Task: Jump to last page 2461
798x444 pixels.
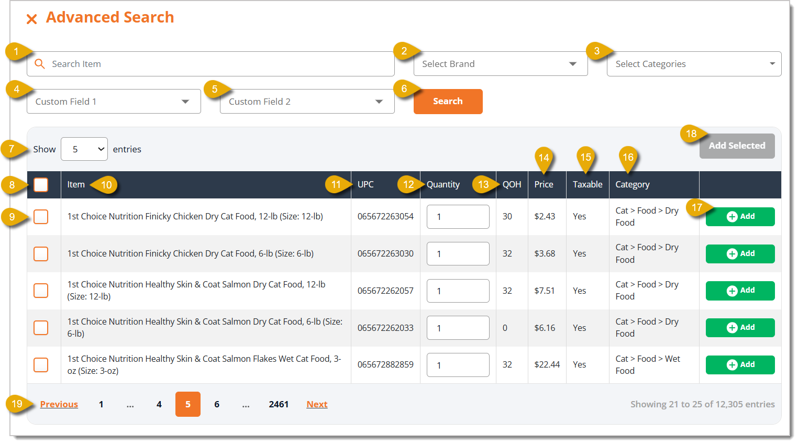Action: click(x=279, y=404)
